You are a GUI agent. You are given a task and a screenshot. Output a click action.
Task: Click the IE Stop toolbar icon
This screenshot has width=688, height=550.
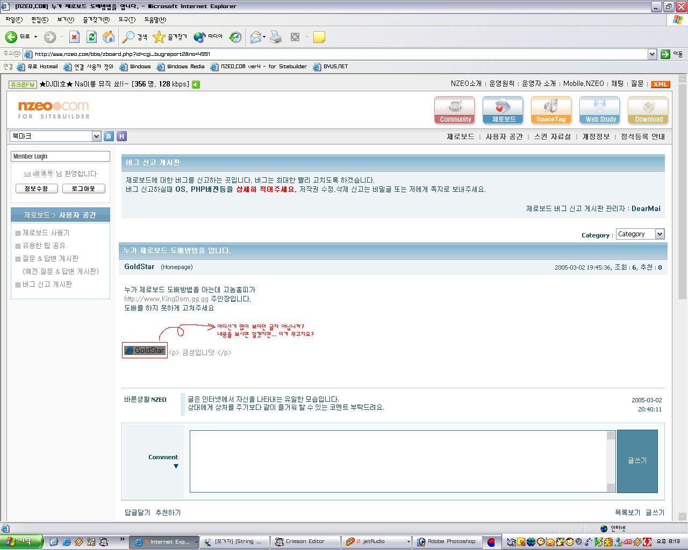click(75, 37)
